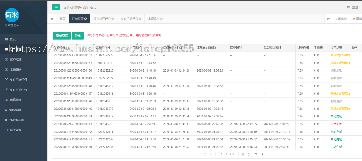The image size is (362, 161).
Task: Close the 余额流水 tab via its x icon
Action: (161, 19)
